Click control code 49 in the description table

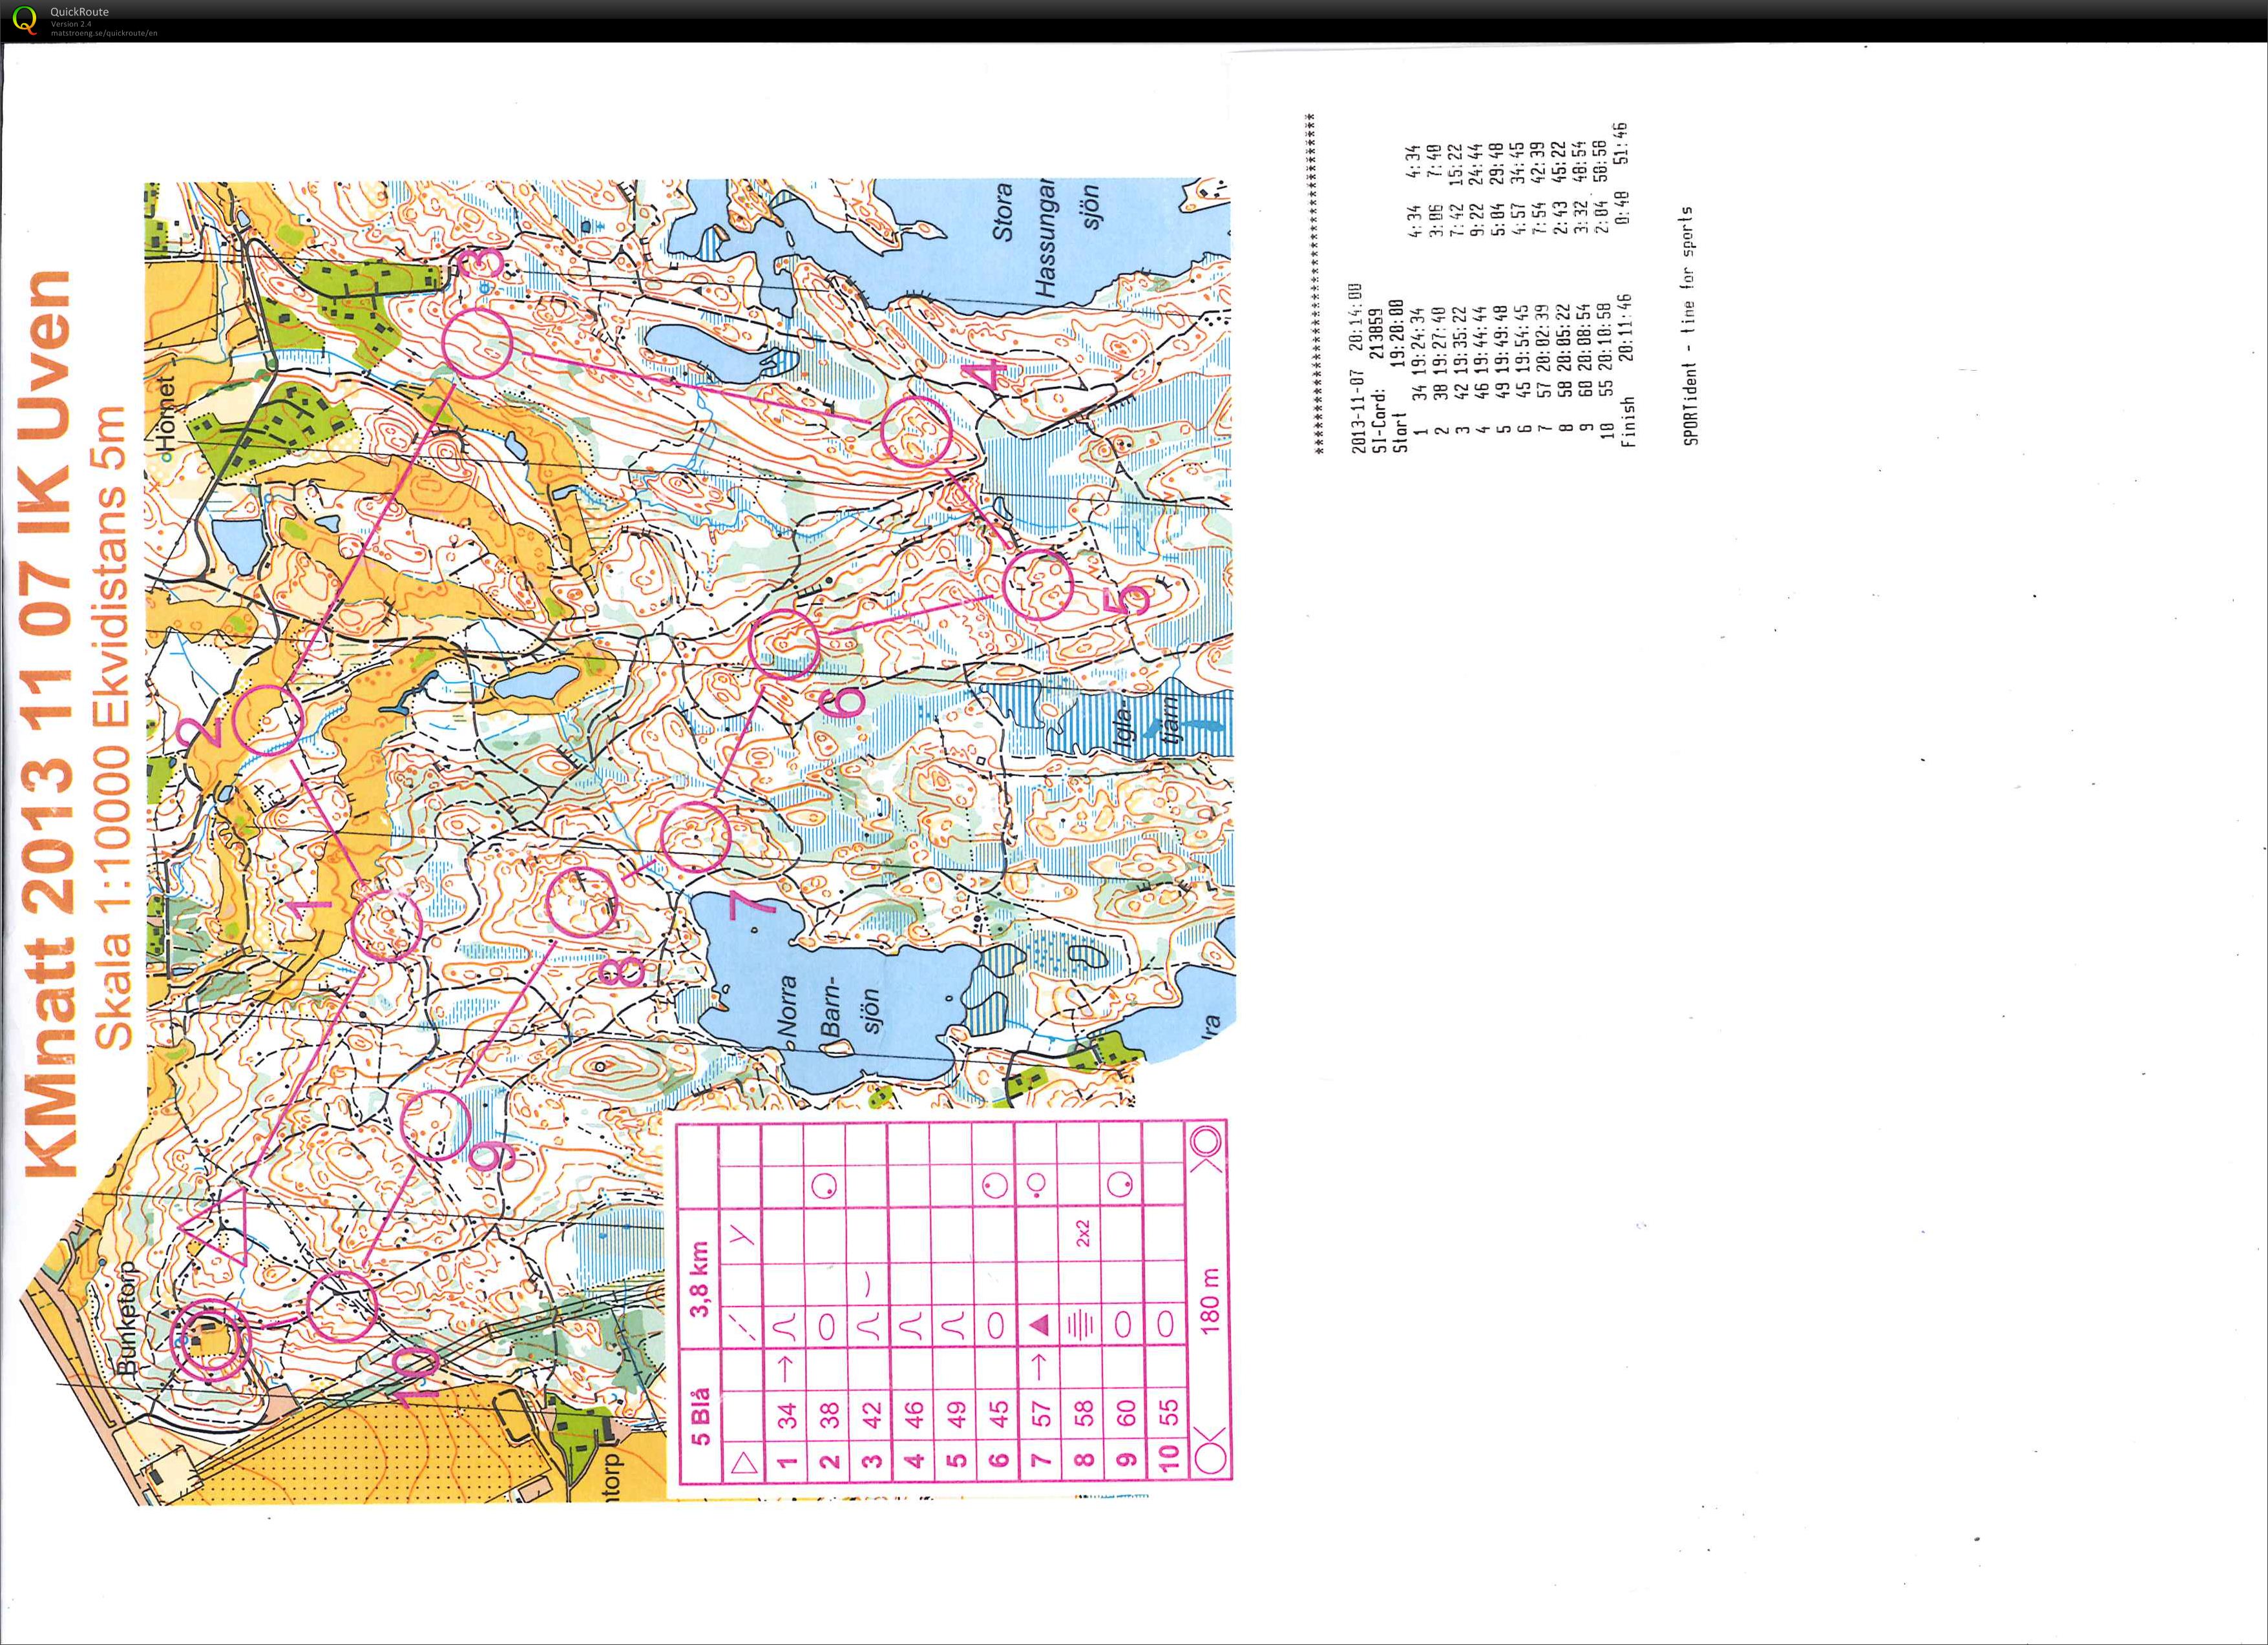(956, 1415)
